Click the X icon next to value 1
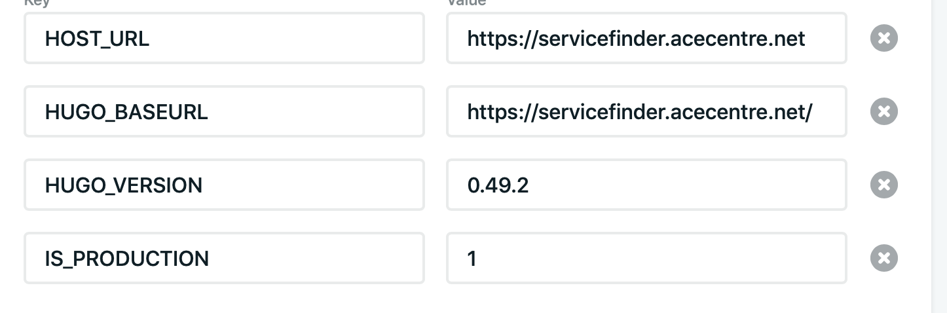 tap(883, 258)
